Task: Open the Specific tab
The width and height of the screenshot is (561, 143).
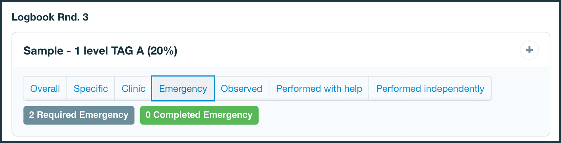Action: point(91,89)
